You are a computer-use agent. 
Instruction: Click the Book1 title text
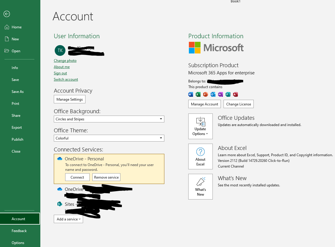coord(235,1)
